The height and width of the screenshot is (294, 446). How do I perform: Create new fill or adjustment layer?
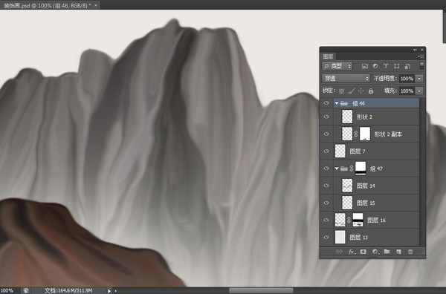pos(375,252)
